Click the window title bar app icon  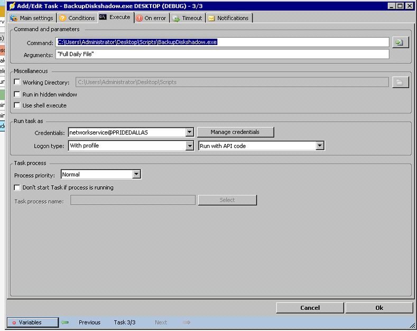point(12,5)
